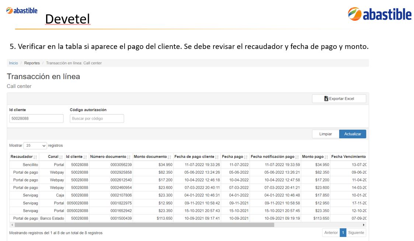This screenshot has height=241, width=414.
Task: Click the horizontal table scrollbar thumb
Action: coord(145,225)
